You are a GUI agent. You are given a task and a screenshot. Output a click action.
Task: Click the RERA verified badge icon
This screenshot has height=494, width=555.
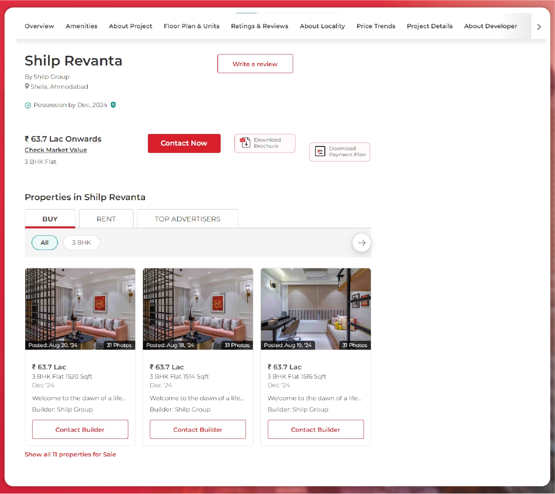pyautogui.click(x=113, y=105)
